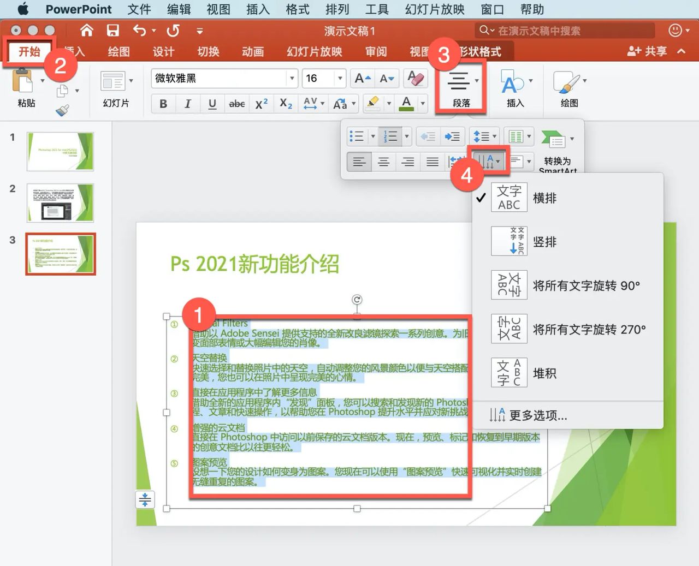Viewport: 699px width, 566px height.
Task: Select Vertical (竖排) text direction
Action: pos(568,241)
